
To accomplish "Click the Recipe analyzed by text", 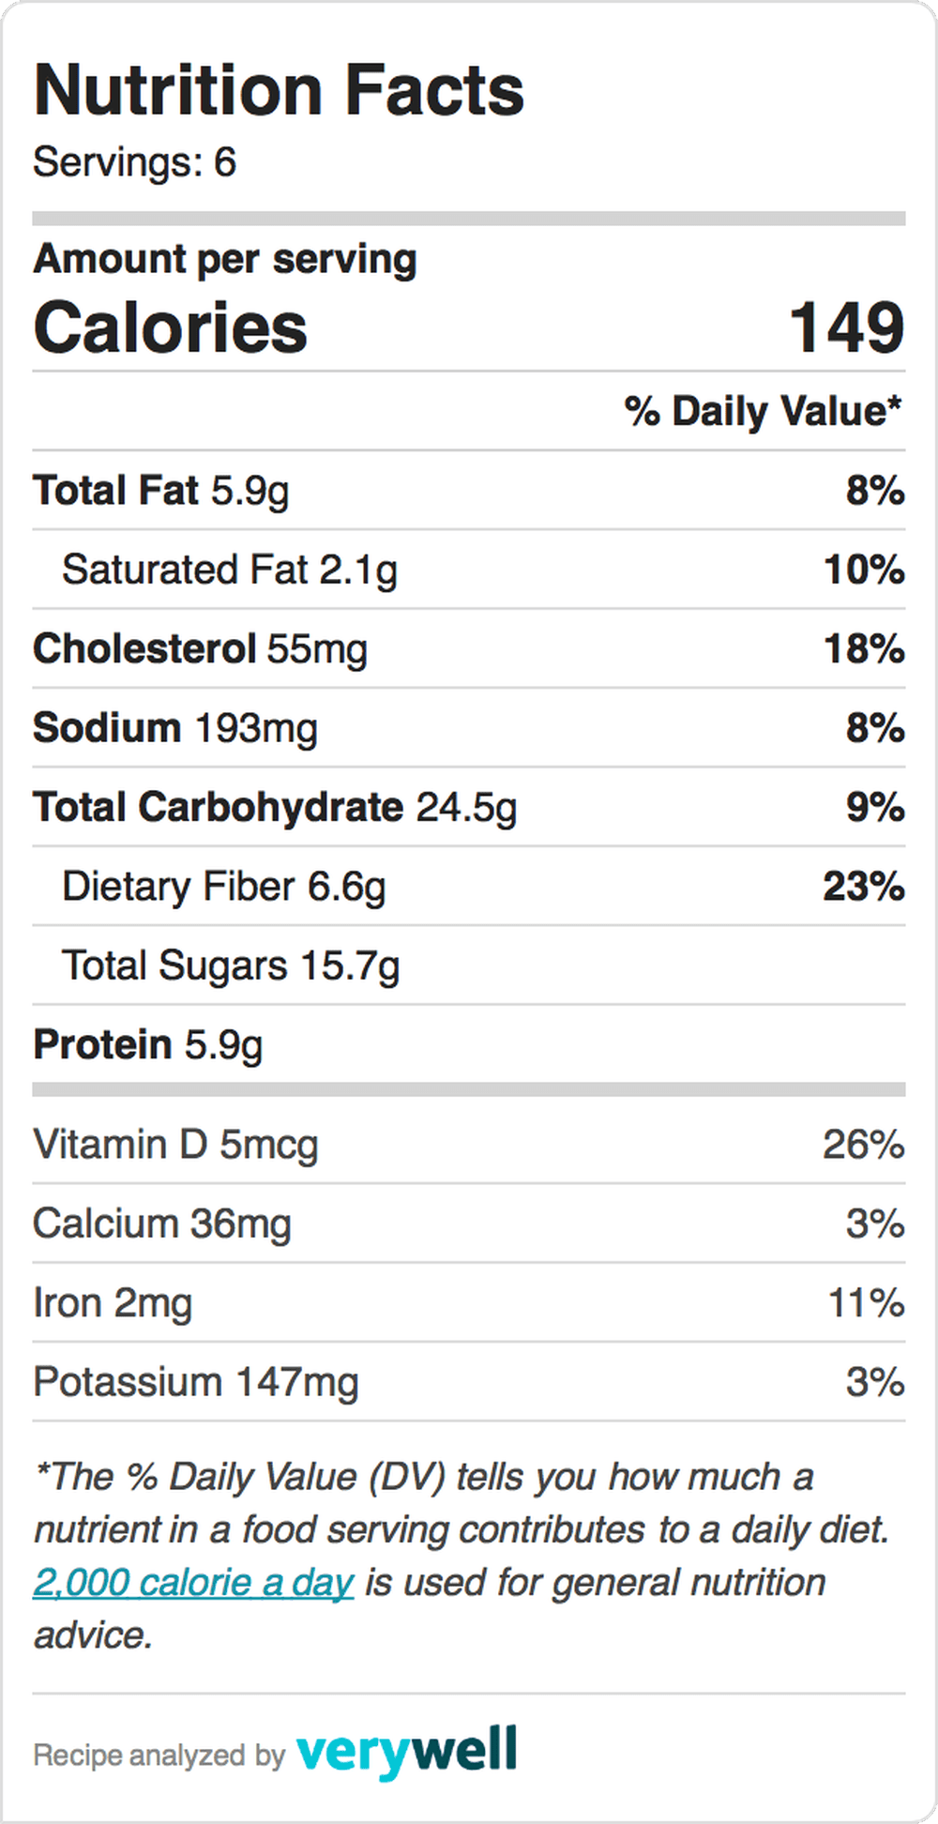I will (159, 1756).
